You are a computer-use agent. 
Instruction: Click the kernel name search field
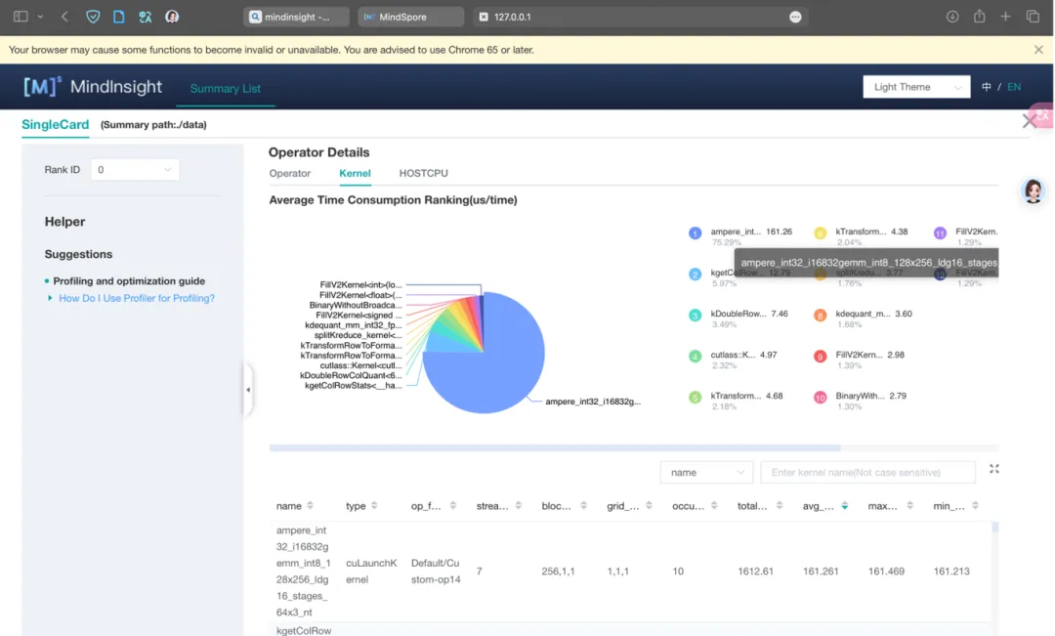pyautogui.click(x=867, y=473)
